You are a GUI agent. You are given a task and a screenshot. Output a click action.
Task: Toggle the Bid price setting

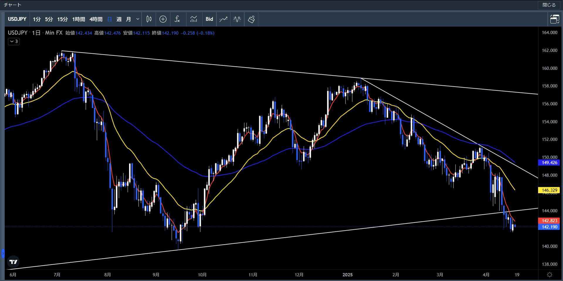209,19
